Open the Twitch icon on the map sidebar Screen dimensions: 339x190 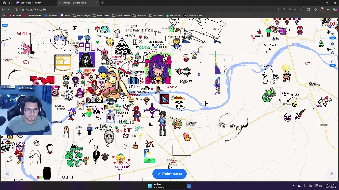(5, 44)
